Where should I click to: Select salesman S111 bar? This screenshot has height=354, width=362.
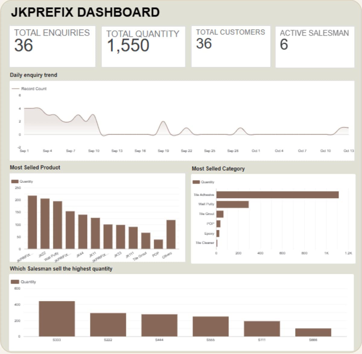point(262,329)
